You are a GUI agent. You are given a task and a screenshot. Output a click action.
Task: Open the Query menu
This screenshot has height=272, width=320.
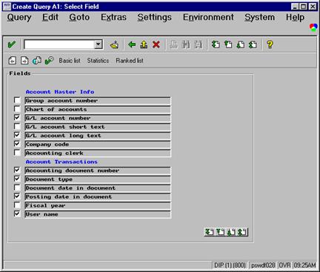pyautogui.click(x=19, y=17)
